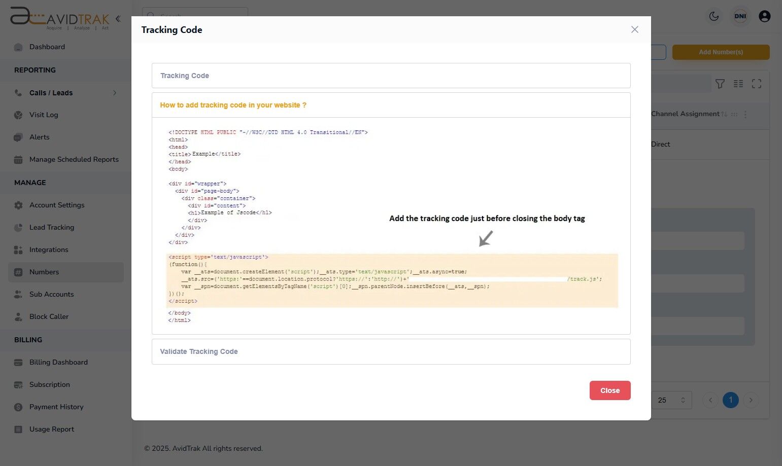Select page 1 in pagination
782x466 pixels.
[x=731, y=400]
